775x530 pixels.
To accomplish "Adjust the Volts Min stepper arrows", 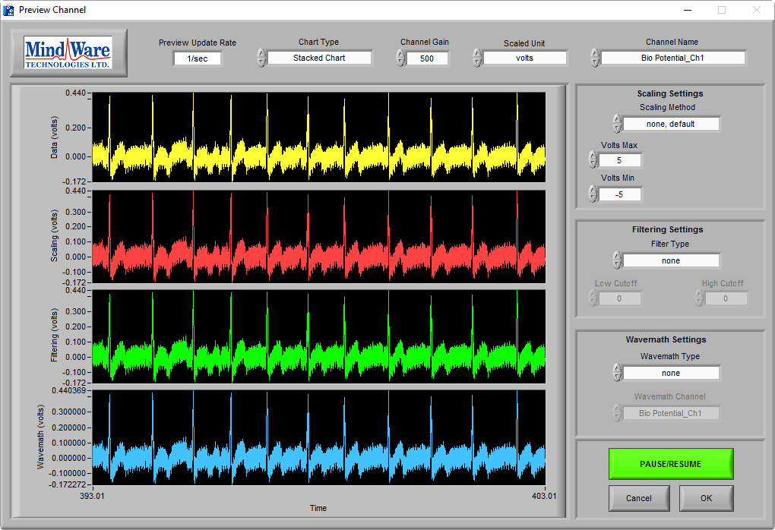I will point(593,194).
